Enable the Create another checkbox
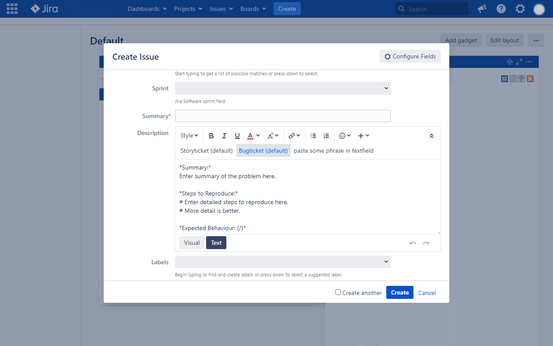This screenshot has width=553, height=346. (338, 292)
